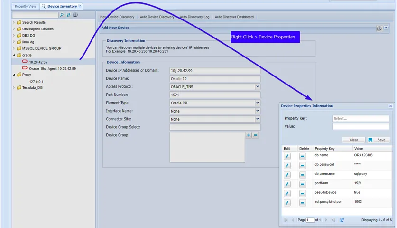Expand the Teradata_DG folder
This screenshot has width=397, height=228.
point(14,87)
